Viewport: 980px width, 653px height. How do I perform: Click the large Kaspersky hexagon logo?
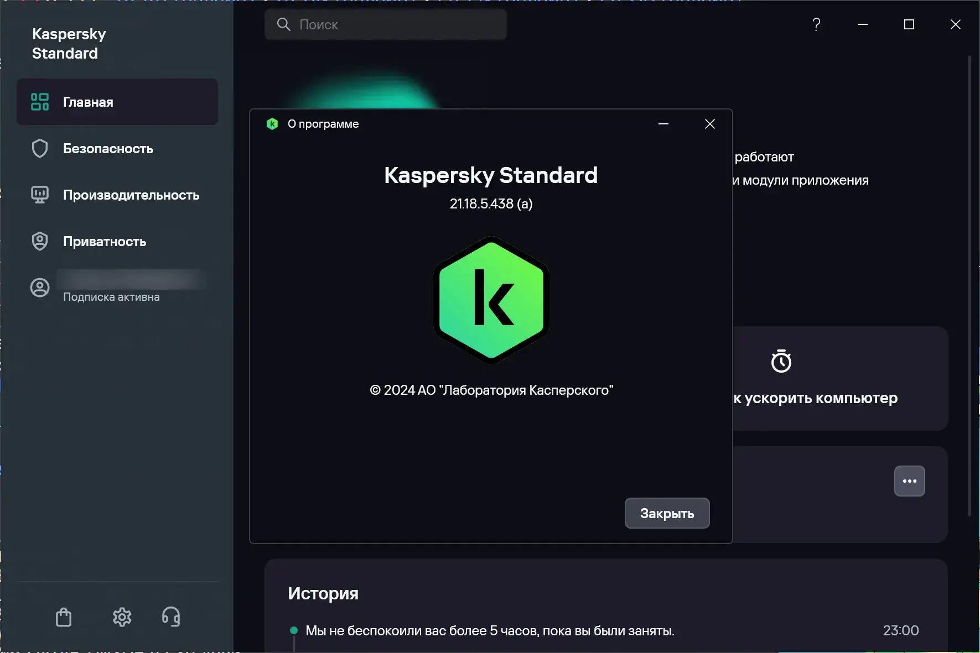(x=491, y=300)
